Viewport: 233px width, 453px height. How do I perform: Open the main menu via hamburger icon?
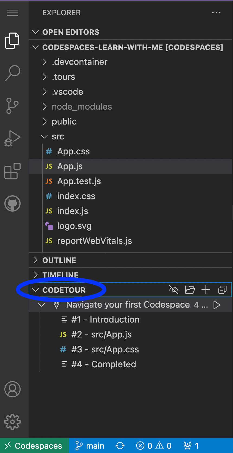[x=12, y=13]
